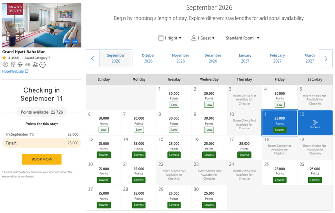Open the Standard Room type dropdown

(x=243, y=38)
